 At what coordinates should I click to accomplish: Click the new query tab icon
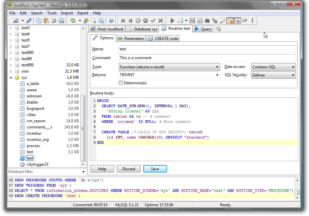pyautogui.click(x=218, y=29)
